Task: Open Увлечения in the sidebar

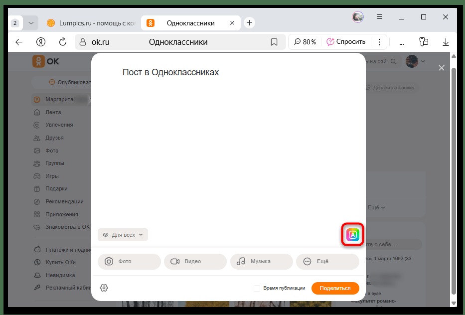Action: coord(59,125)
